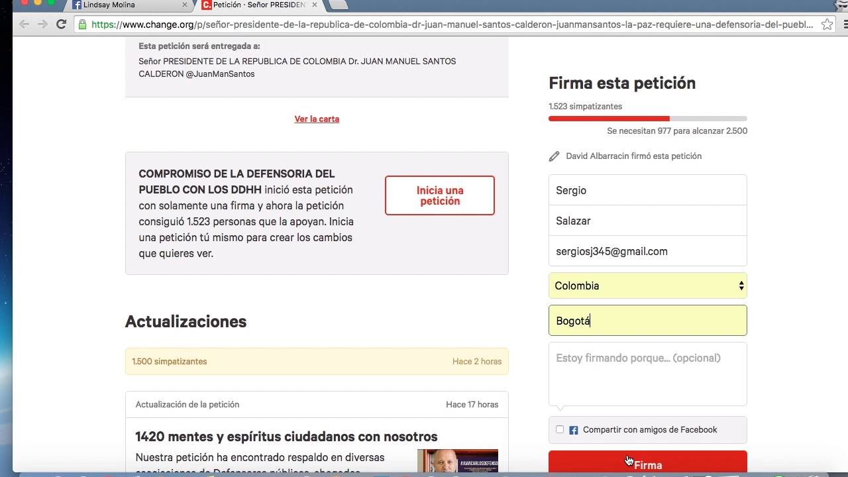848x477 pixels.
Task: Click the pencil icon beside David Albarracin
Action: click(x=555, y=156)
